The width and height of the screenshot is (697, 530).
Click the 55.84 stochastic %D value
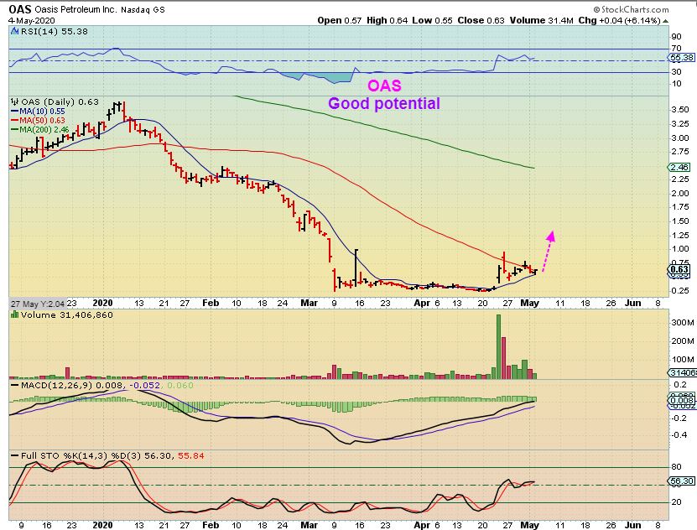[x=190, y=455]
